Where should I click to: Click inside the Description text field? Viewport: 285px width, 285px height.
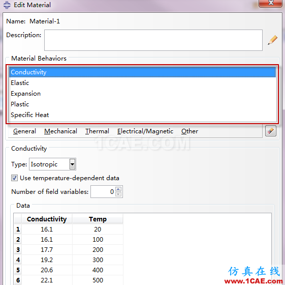[x=153, y=40]
